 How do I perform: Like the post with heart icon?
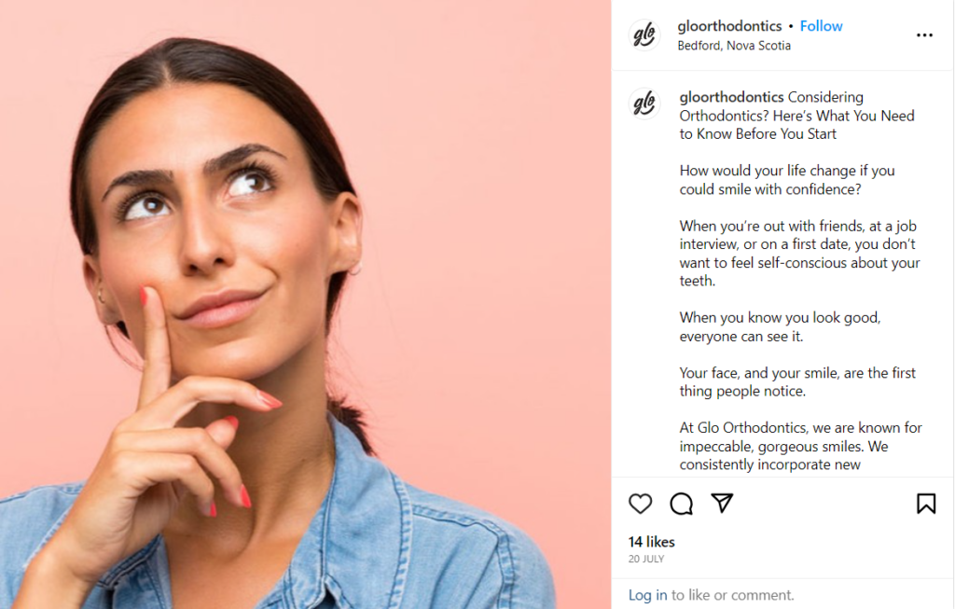[640, 504]
